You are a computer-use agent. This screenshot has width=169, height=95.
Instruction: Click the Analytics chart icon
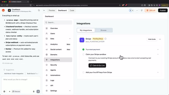pos(47,44)
